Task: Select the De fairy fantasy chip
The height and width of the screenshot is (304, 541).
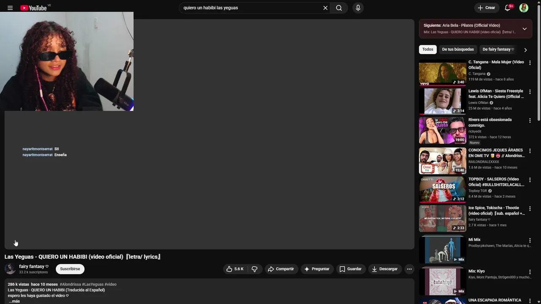Action: pos(498,49)
